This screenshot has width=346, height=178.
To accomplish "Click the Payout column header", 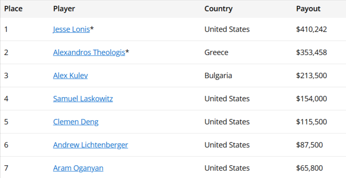I will [308, 9].
